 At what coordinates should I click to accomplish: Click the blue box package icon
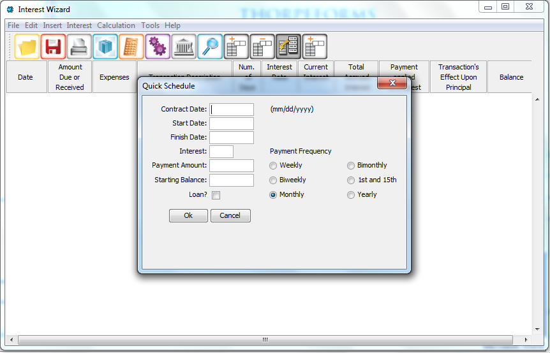click(105, 47)
